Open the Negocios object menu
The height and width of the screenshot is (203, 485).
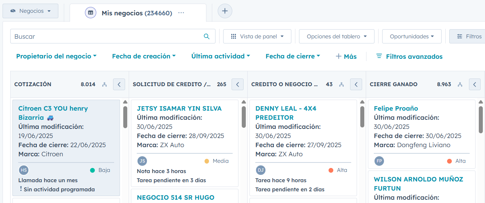(x=31, y=11)
